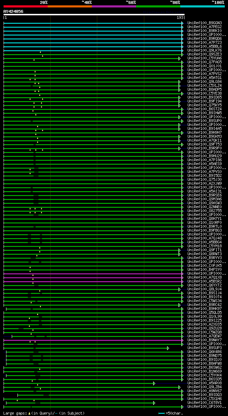Select UniRef100_B9SUP0 label
The height and width of the screenshot is (416, 228).
point(204,121)
